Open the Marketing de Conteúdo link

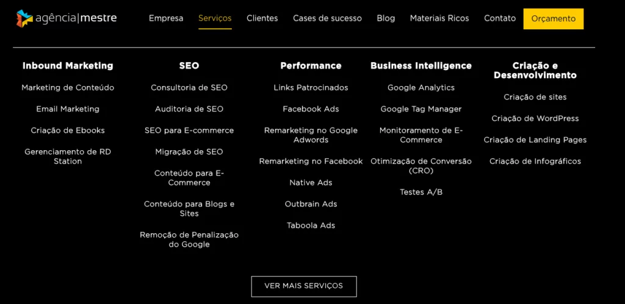[68, 88]
